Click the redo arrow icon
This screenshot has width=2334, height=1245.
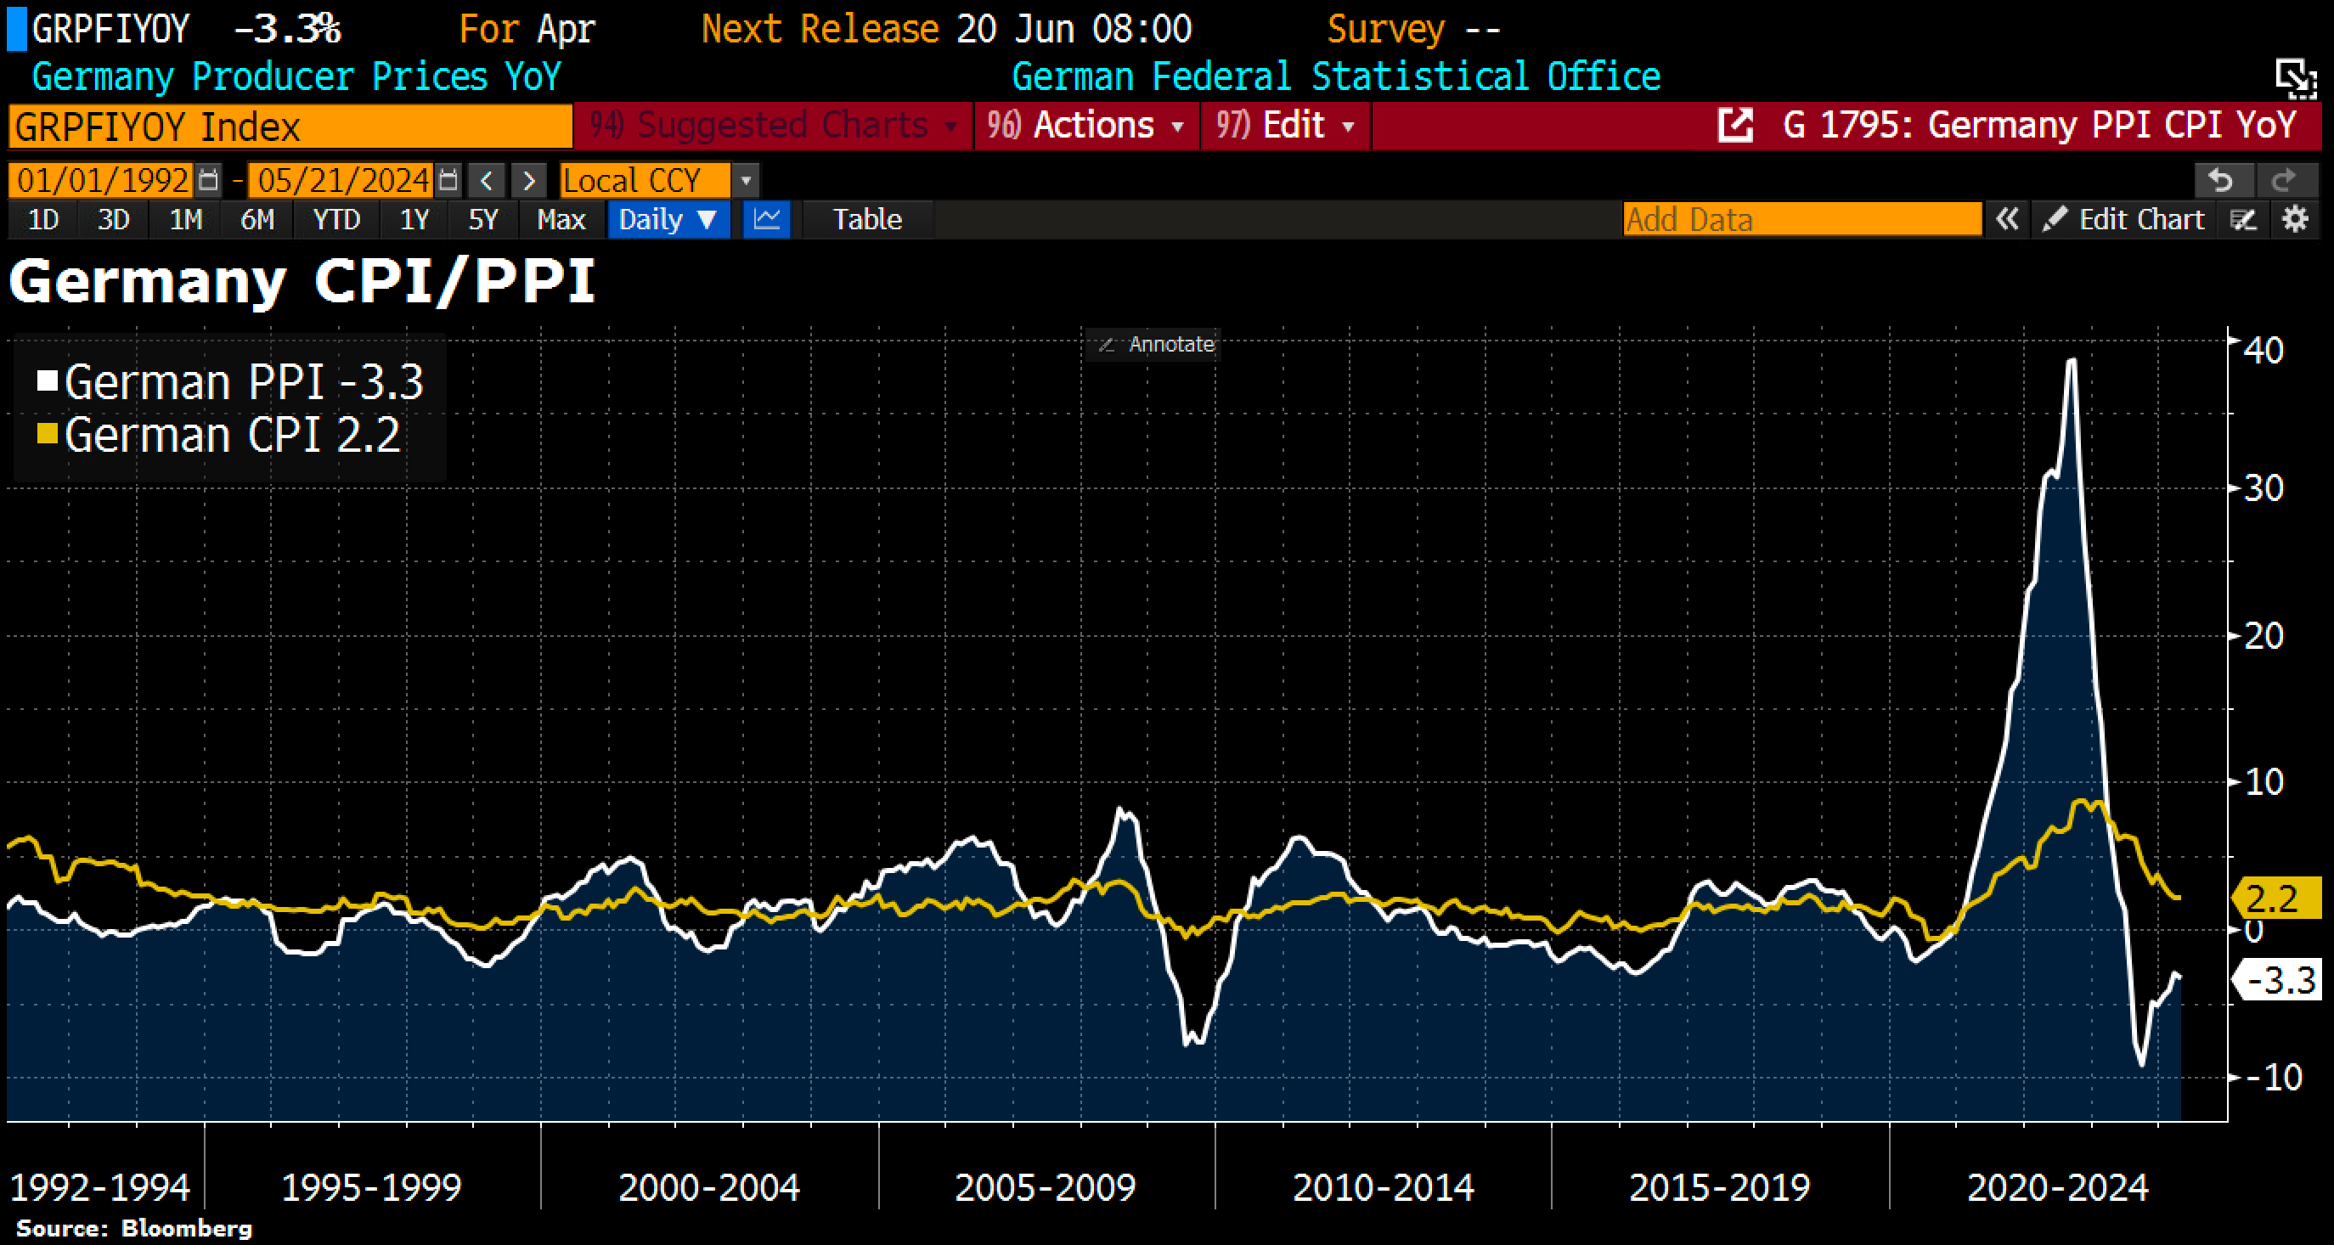[x=2283, y=180]
